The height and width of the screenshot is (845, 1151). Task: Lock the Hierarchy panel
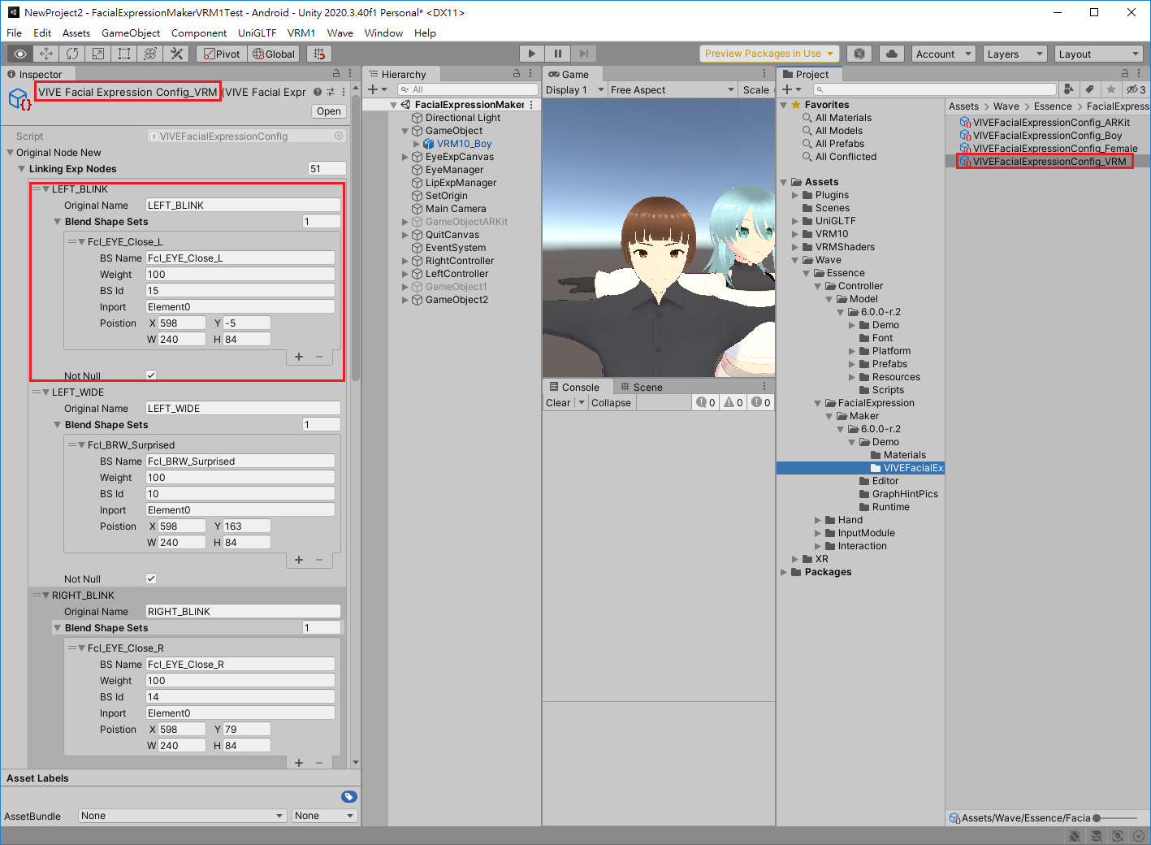pos(517,73)
